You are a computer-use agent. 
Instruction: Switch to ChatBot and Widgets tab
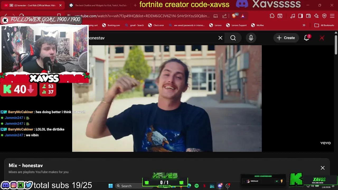pos(98,5)
